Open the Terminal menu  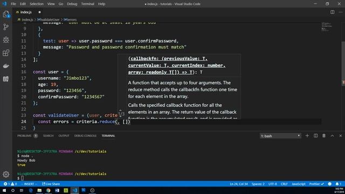87,4
